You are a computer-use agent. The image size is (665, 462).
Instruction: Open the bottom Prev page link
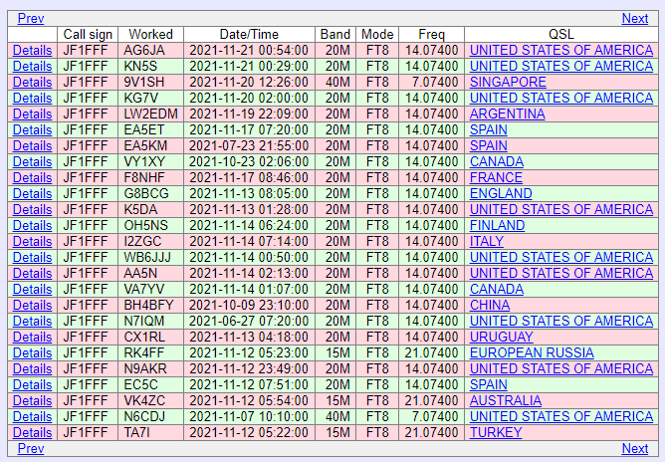tap(31, 448)
